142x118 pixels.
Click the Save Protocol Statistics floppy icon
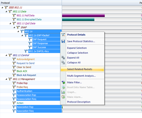(63, 41)
